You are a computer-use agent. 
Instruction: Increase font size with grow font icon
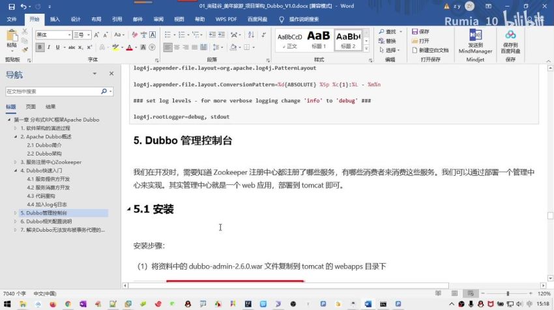(x=96, y=35)
